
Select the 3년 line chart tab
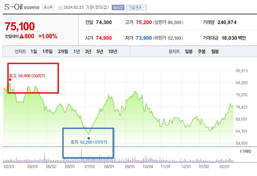(x=88, y=51)
